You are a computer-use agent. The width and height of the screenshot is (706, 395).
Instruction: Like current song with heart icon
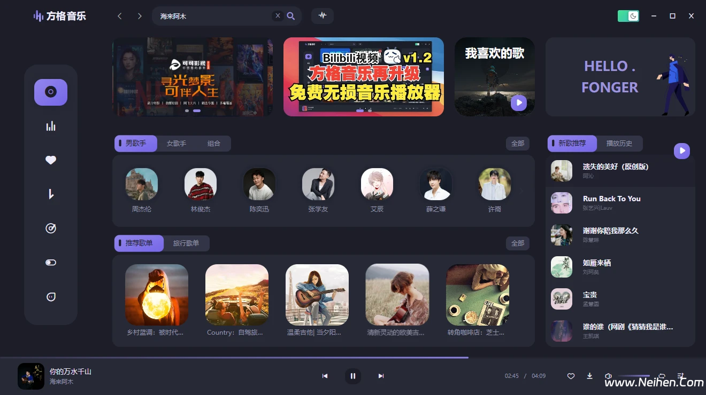[571, 376]
